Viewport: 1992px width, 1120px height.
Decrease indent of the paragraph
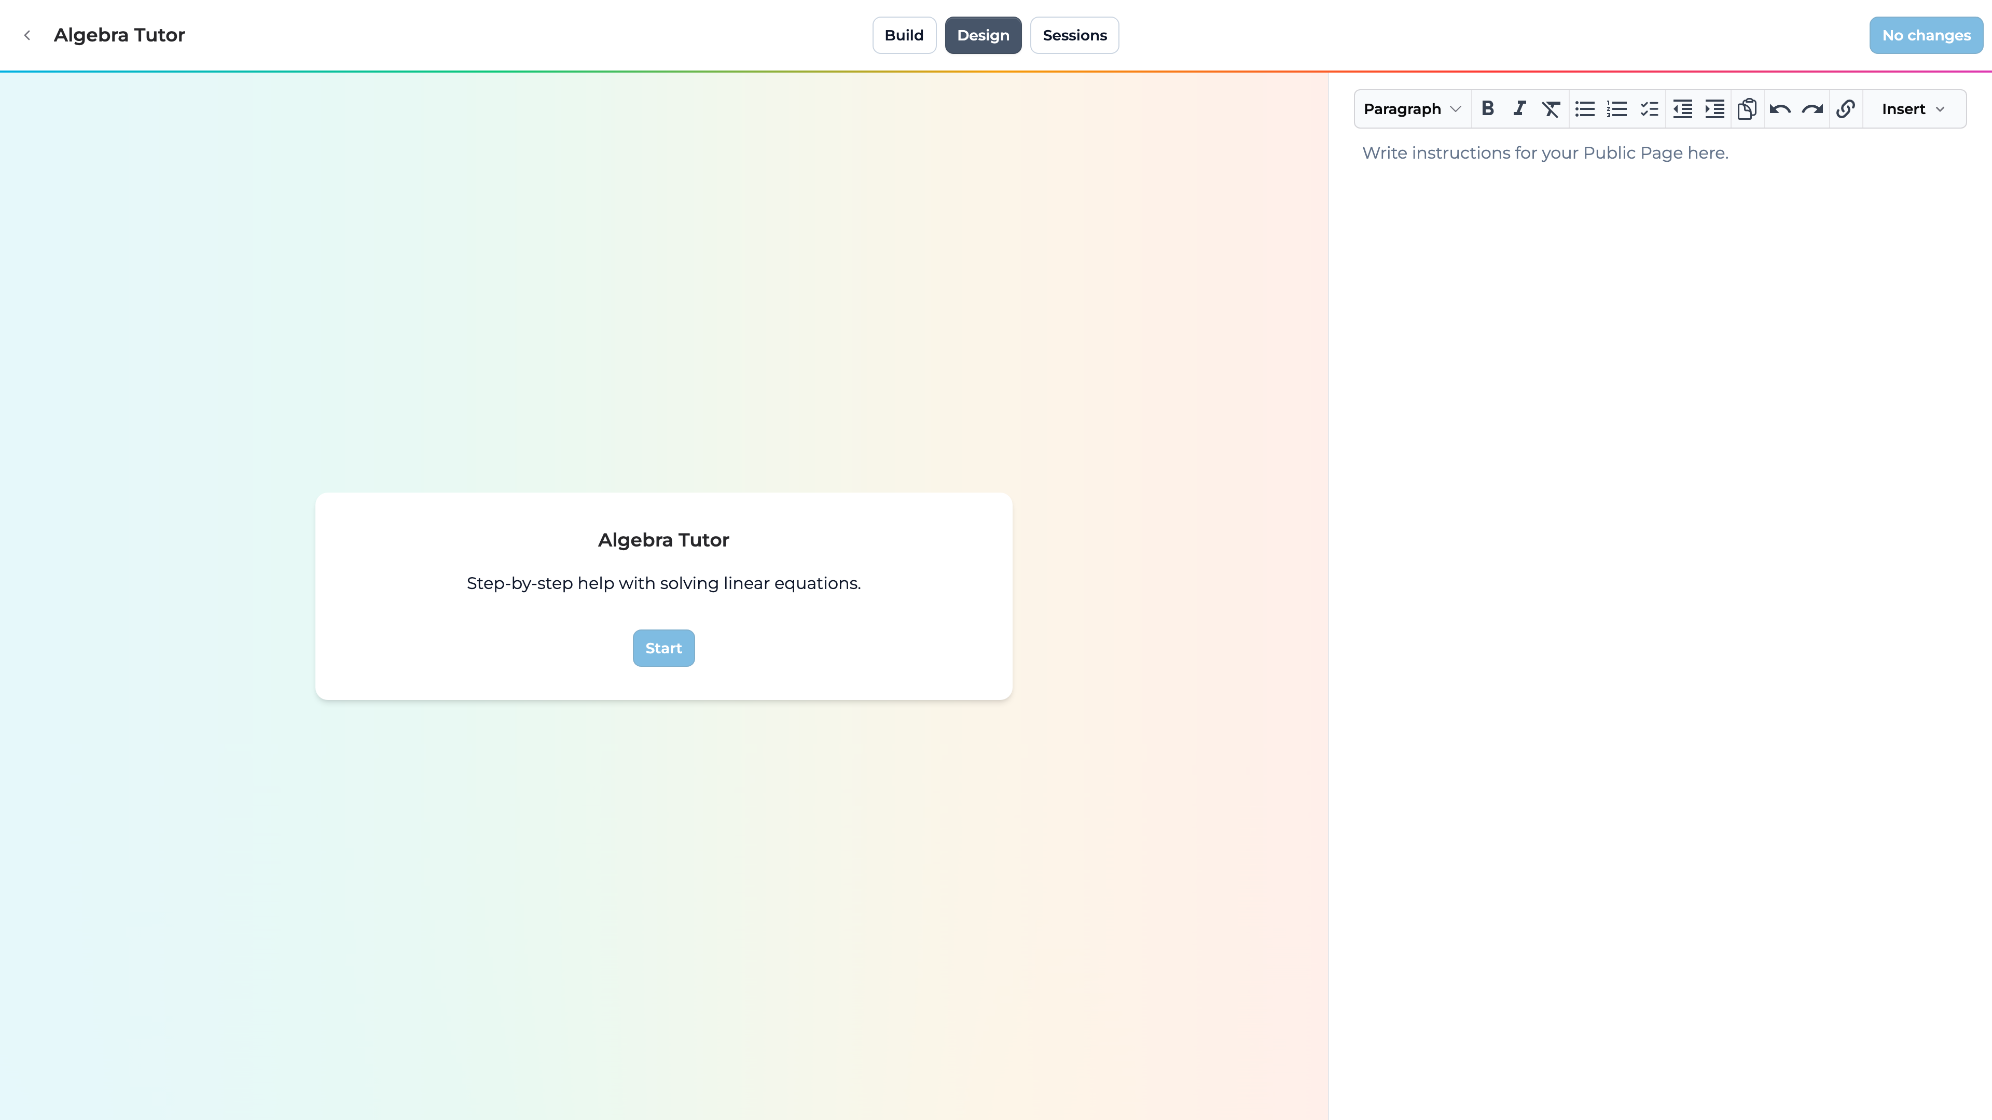coord(1683,109)
